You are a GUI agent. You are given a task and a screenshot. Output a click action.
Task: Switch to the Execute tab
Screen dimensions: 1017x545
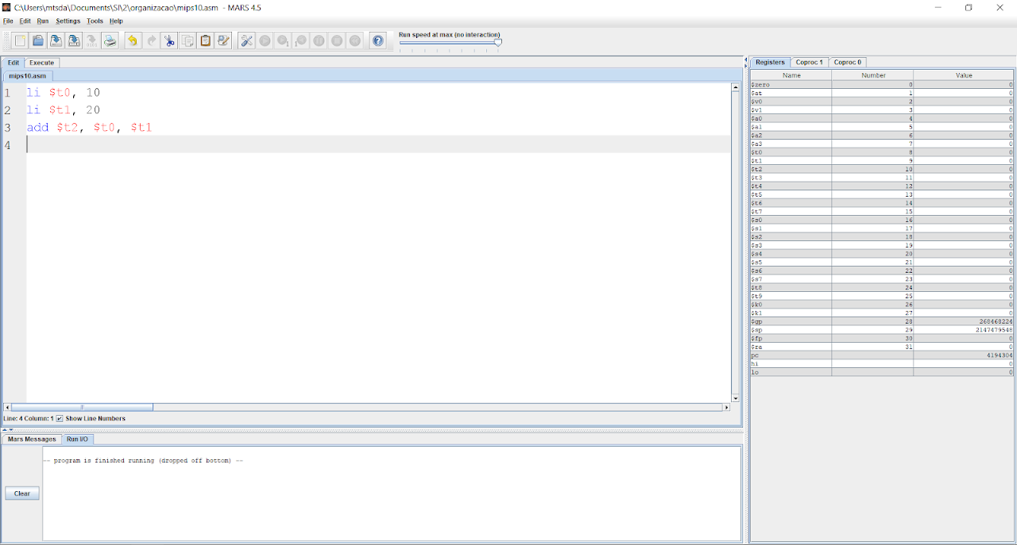(41, 63)
